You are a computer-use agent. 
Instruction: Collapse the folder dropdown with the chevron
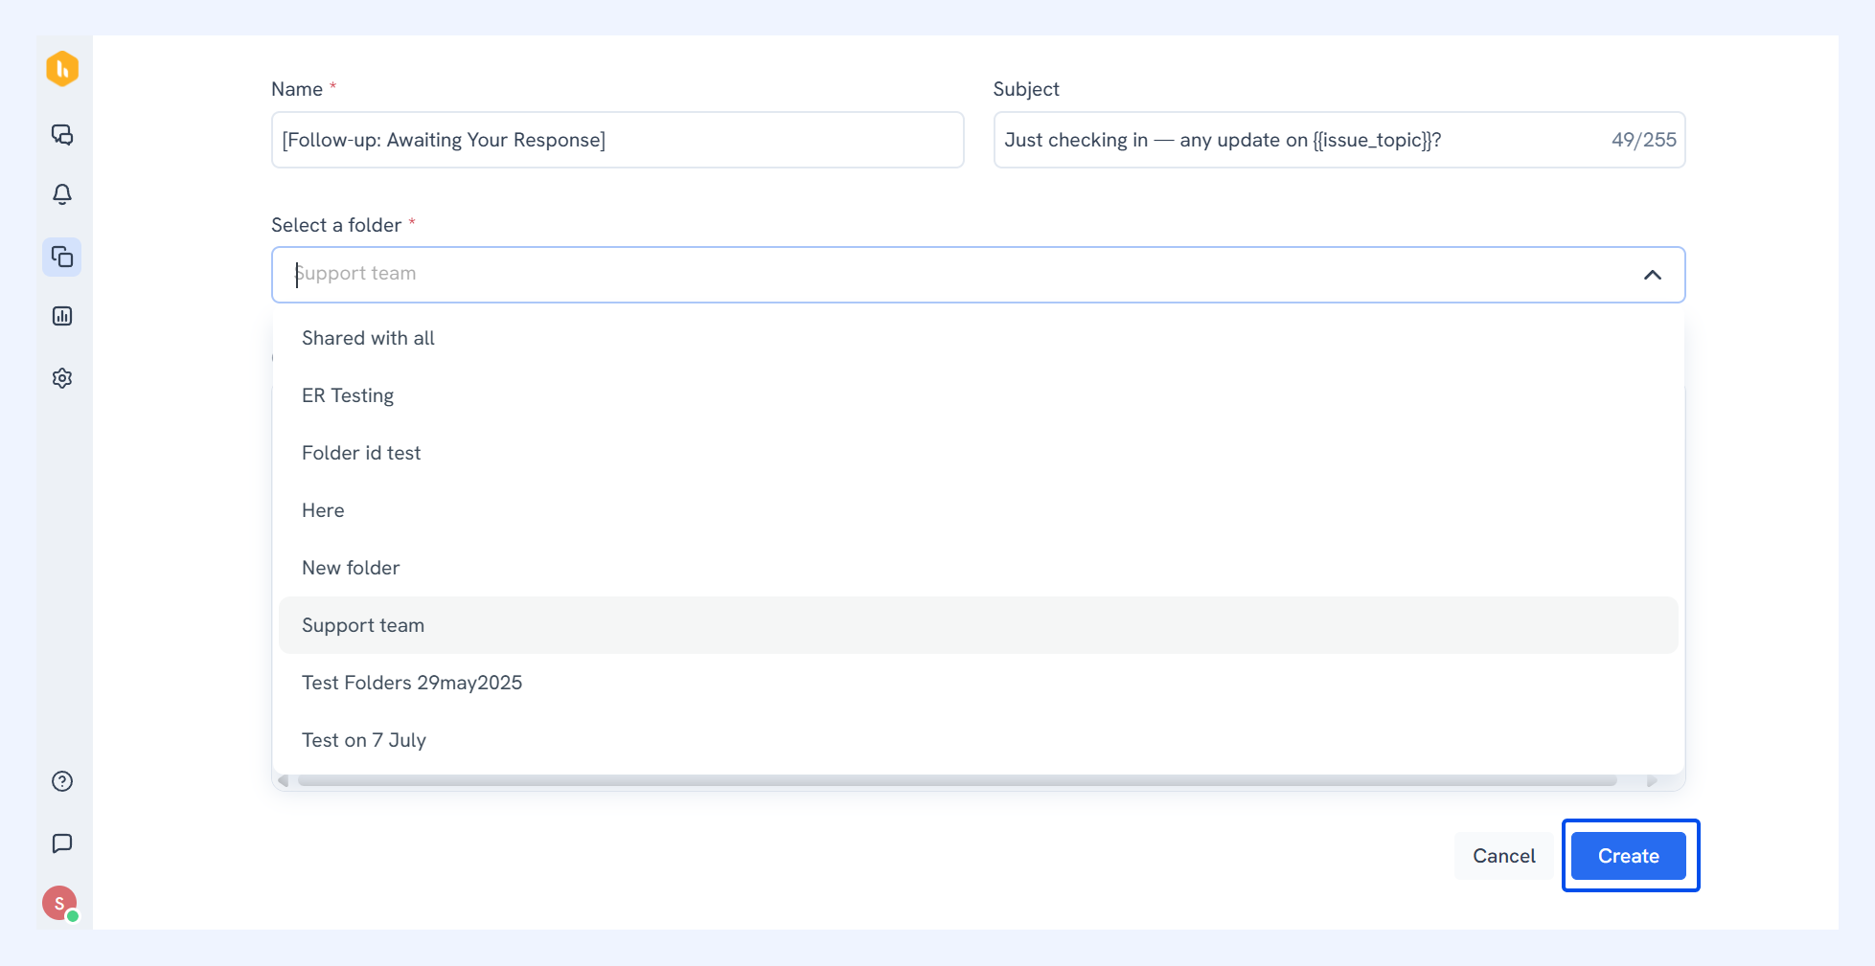click(x=1652, y=275)
